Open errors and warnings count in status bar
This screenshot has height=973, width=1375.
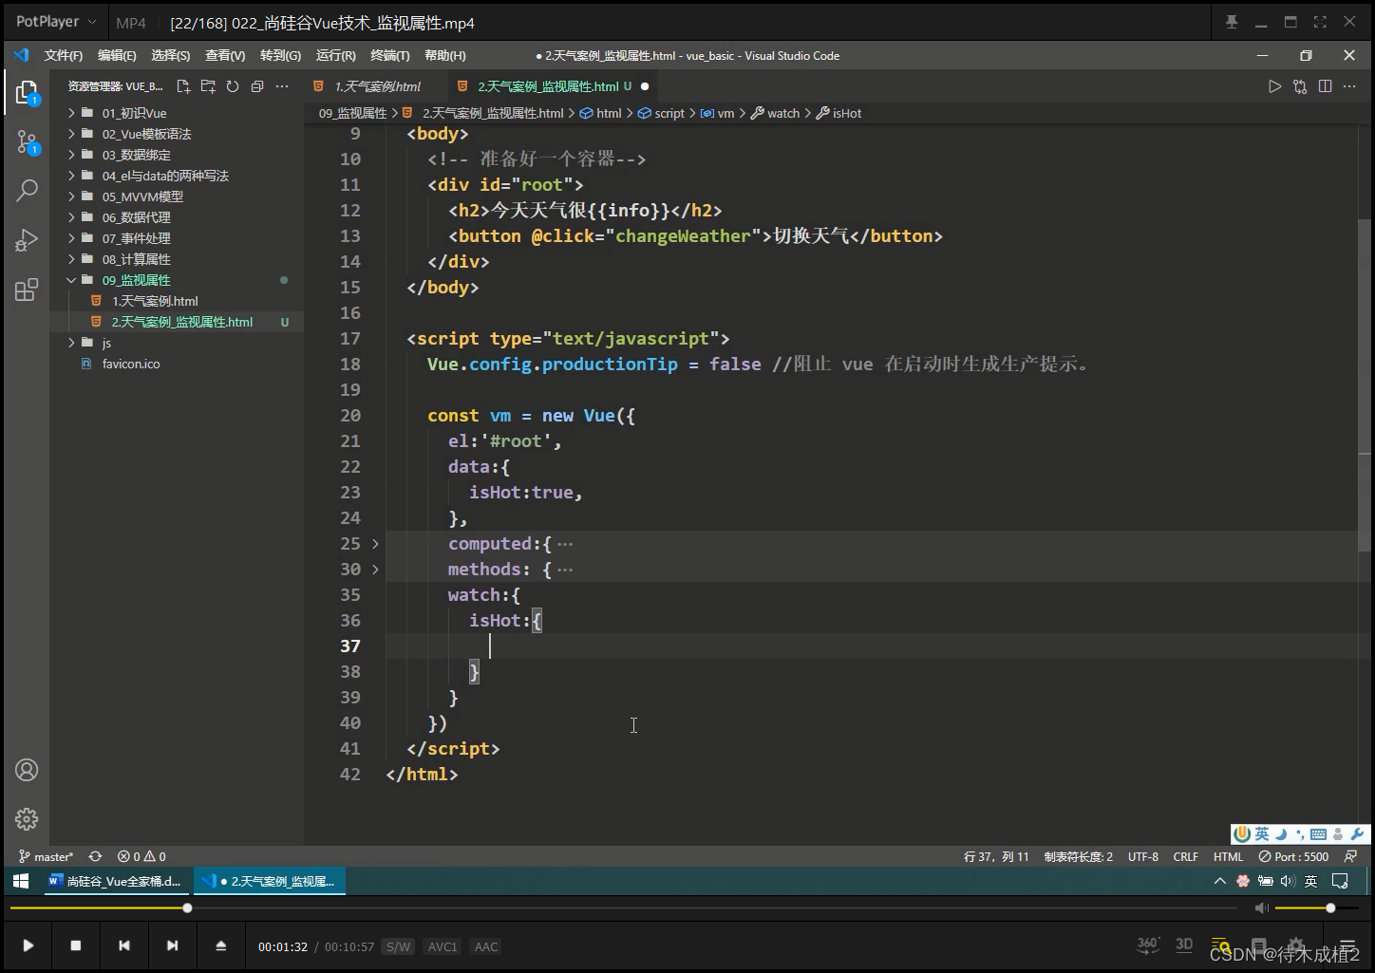click(141, 856)
